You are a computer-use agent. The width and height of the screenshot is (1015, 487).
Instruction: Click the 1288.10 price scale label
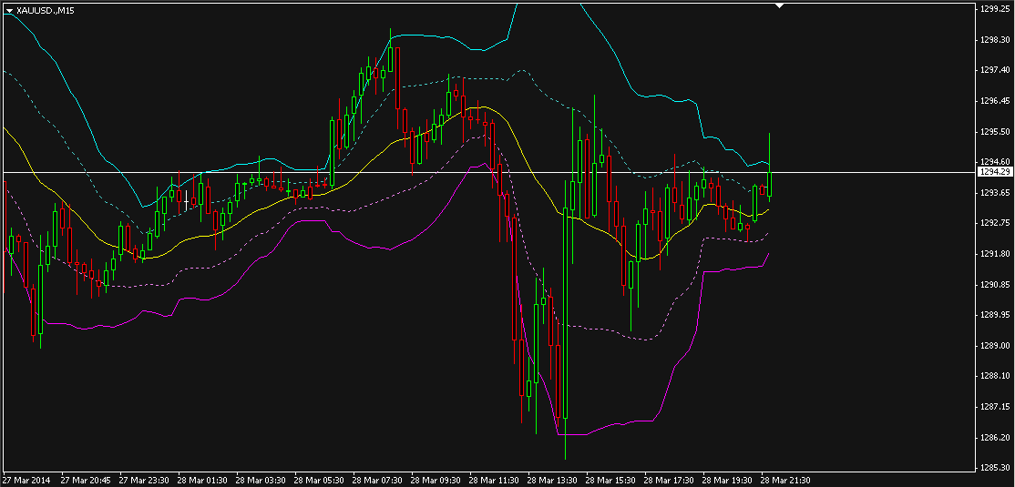click(x=995, y=377)
